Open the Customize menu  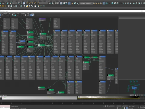click(26, 1)
